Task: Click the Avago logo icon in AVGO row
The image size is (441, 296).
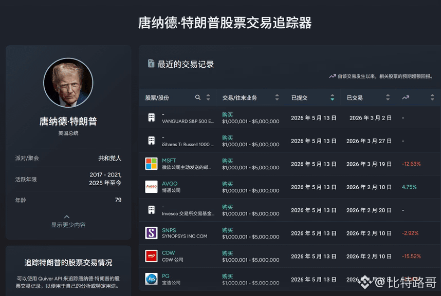Action: pos(151,187)
